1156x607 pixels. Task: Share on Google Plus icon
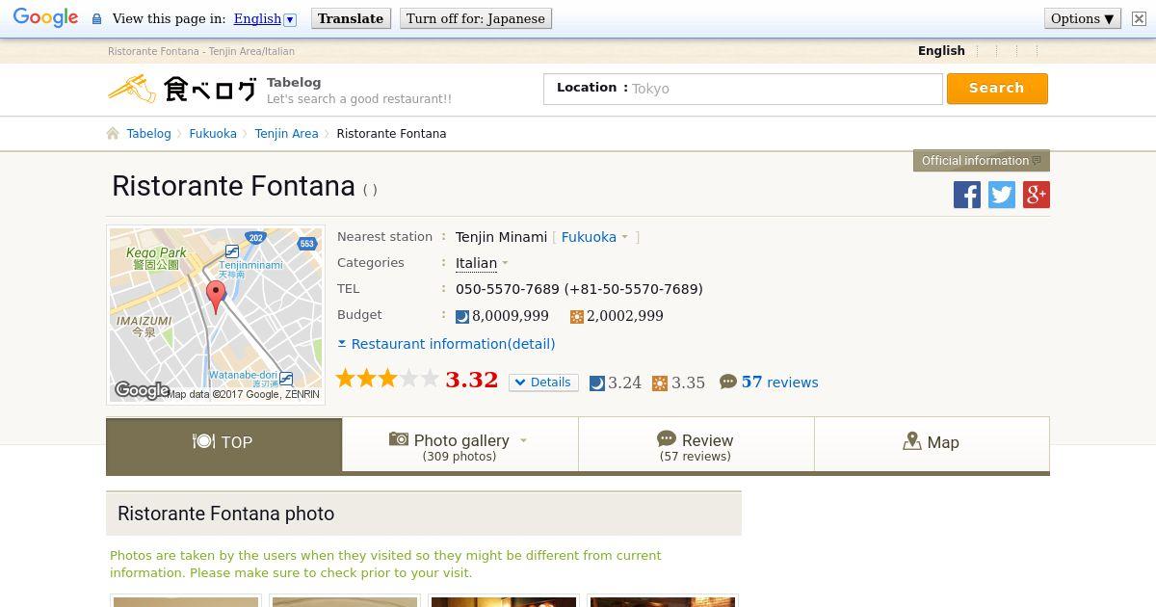tap(1037, 195)
